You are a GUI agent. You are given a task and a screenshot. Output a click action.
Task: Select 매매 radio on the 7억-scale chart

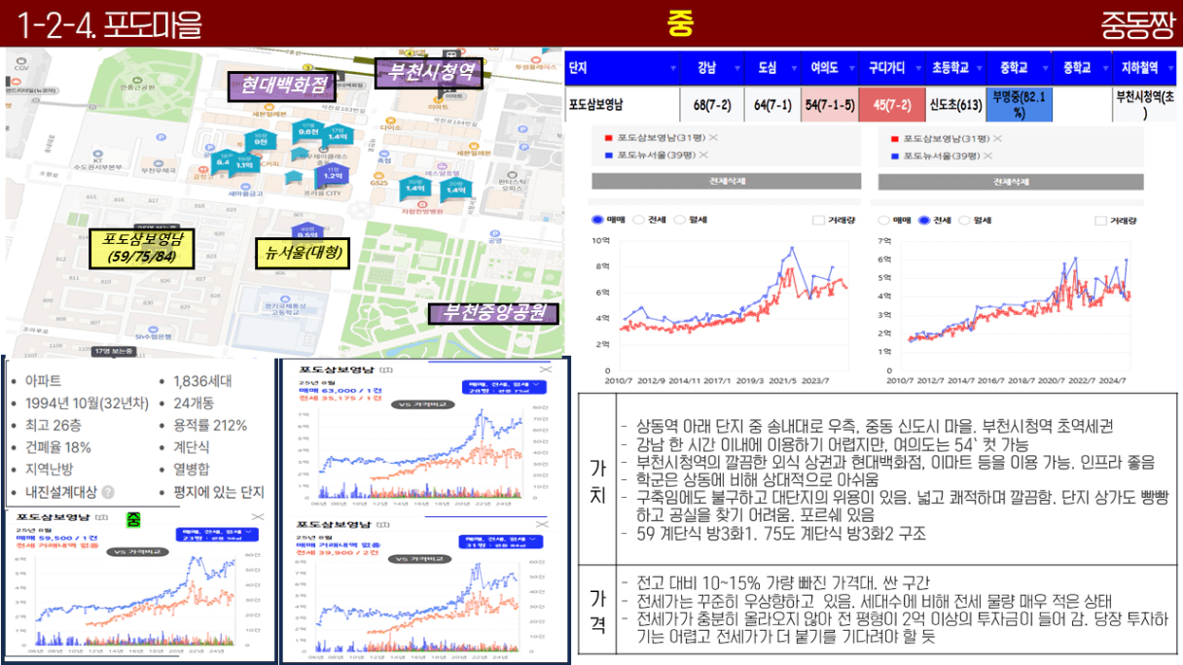[885, 221]
